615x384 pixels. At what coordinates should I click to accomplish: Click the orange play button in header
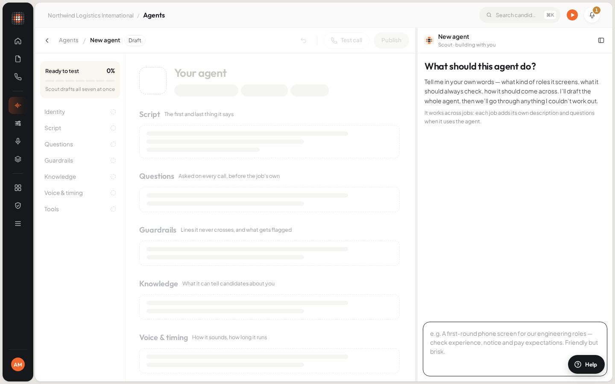click(572, 15)
